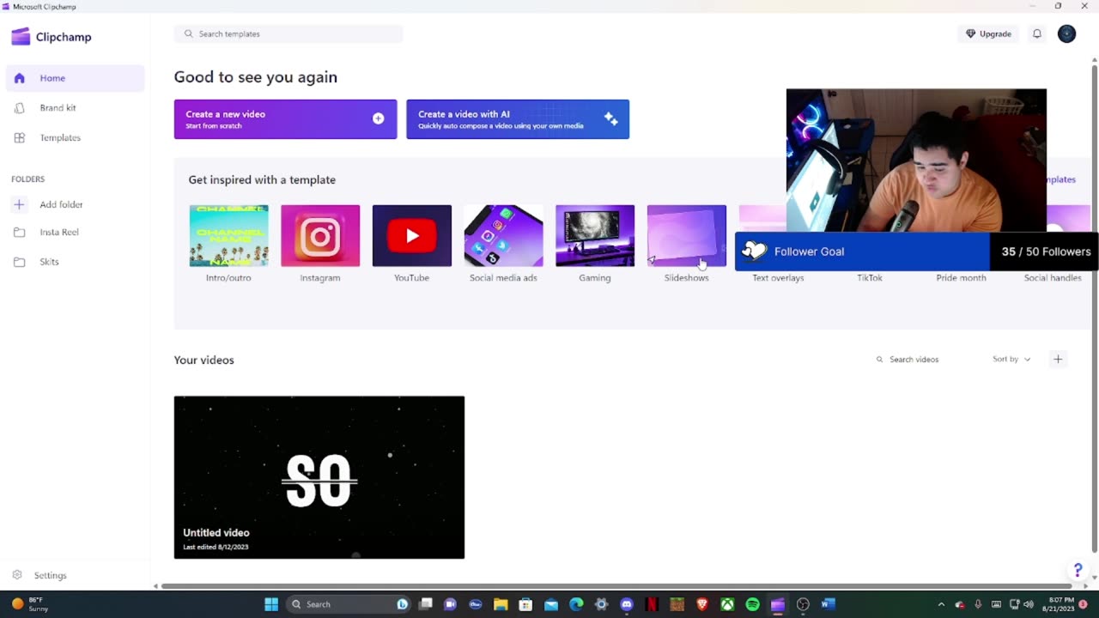Viewport: 1099px width, 618px height.
Task: Open the Untitled video project thumbnail
Action: (x=319, y=477)
